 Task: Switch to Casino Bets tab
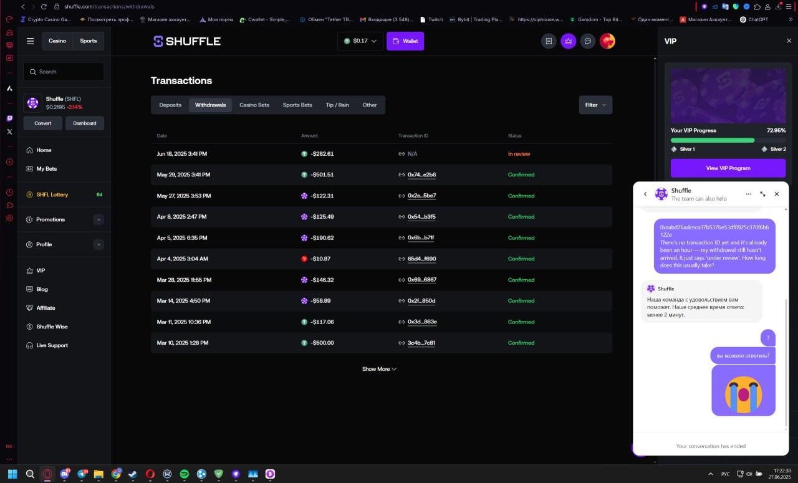click(254, 105)
